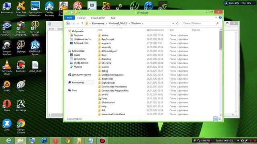Screen dimensions: 257x144
Task: Refresh the Windows folder view
Action: (177, 23)
